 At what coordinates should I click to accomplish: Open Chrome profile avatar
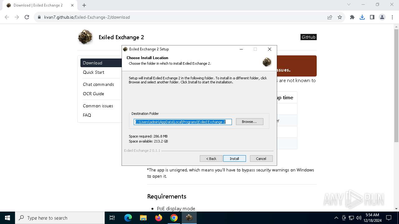382,17
